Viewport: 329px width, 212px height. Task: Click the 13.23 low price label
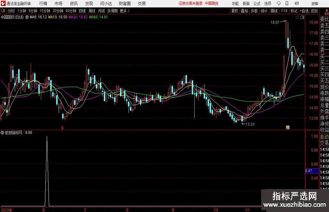(x=250, y=124)
